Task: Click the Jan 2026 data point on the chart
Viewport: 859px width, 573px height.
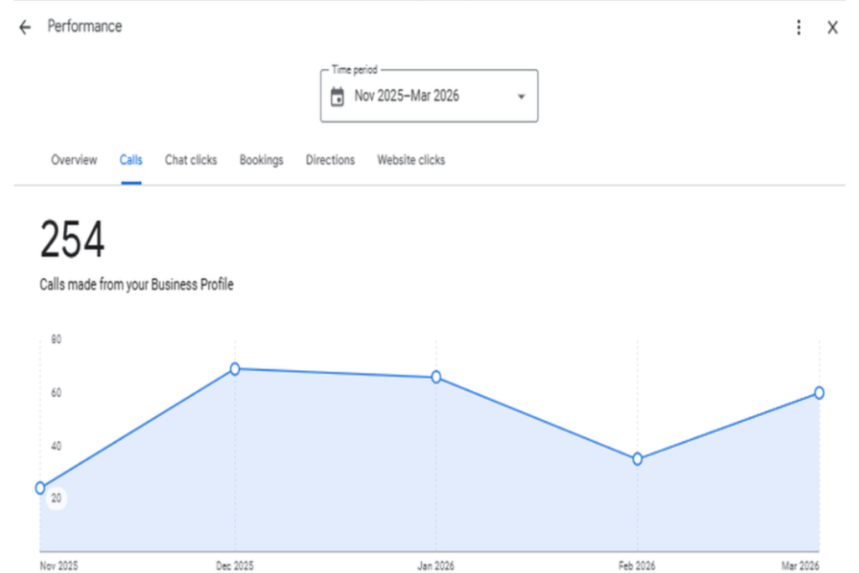Action: (x=436, y=377)
